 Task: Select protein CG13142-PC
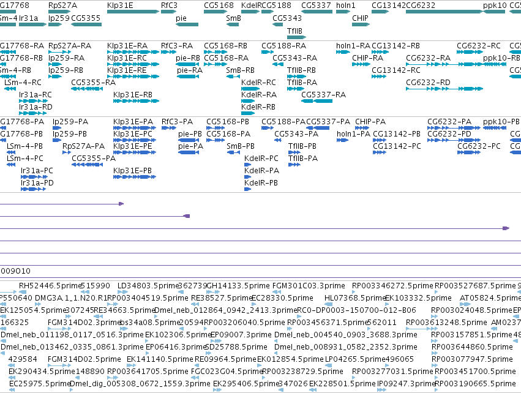(x=380, y=152)
